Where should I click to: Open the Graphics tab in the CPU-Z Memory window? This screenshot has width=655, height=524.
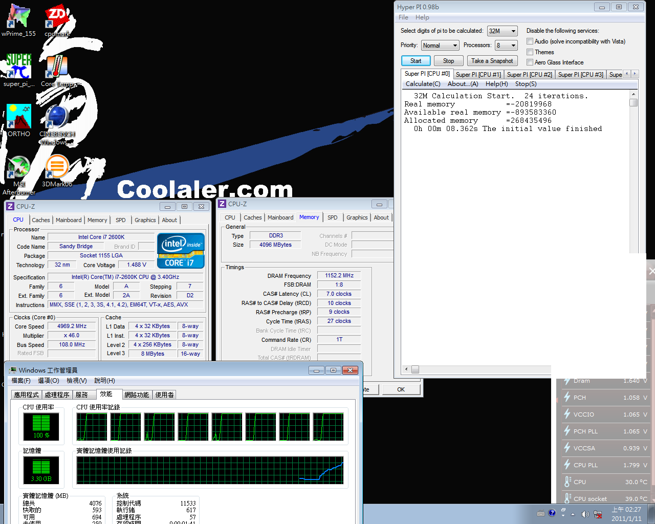(x=357, y=217)
